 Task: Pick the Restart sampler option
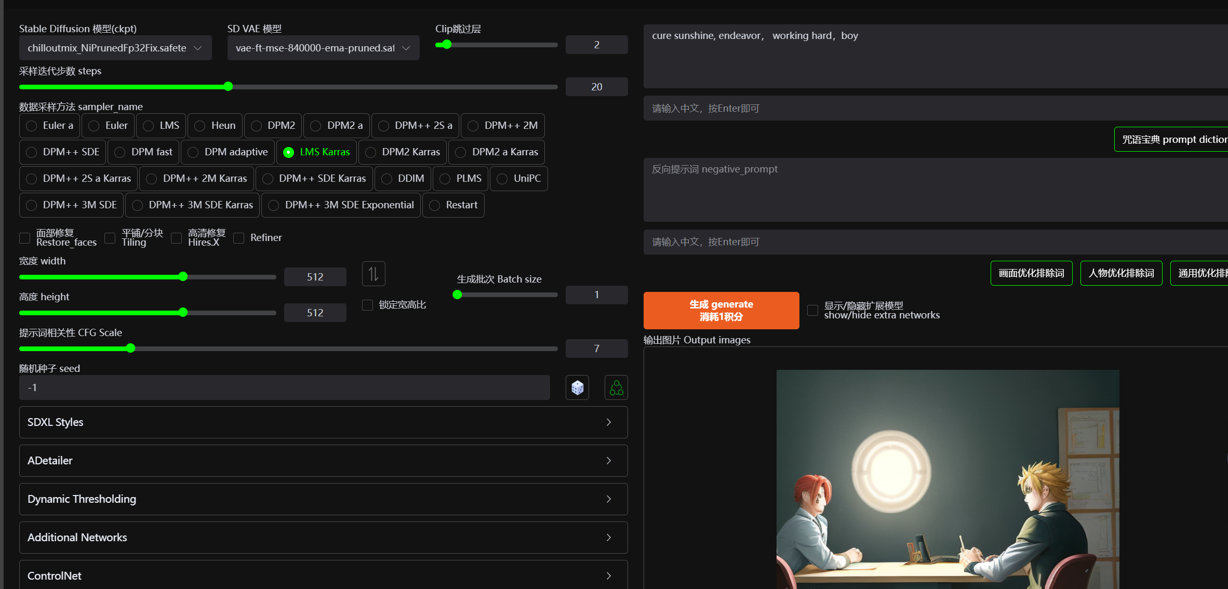[x=453, y=205]
